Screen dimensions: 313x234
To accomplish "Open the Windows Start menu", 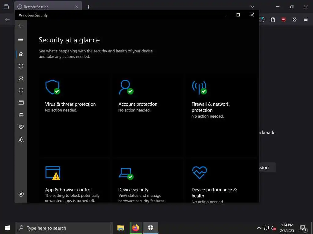I will click(7, 228).
